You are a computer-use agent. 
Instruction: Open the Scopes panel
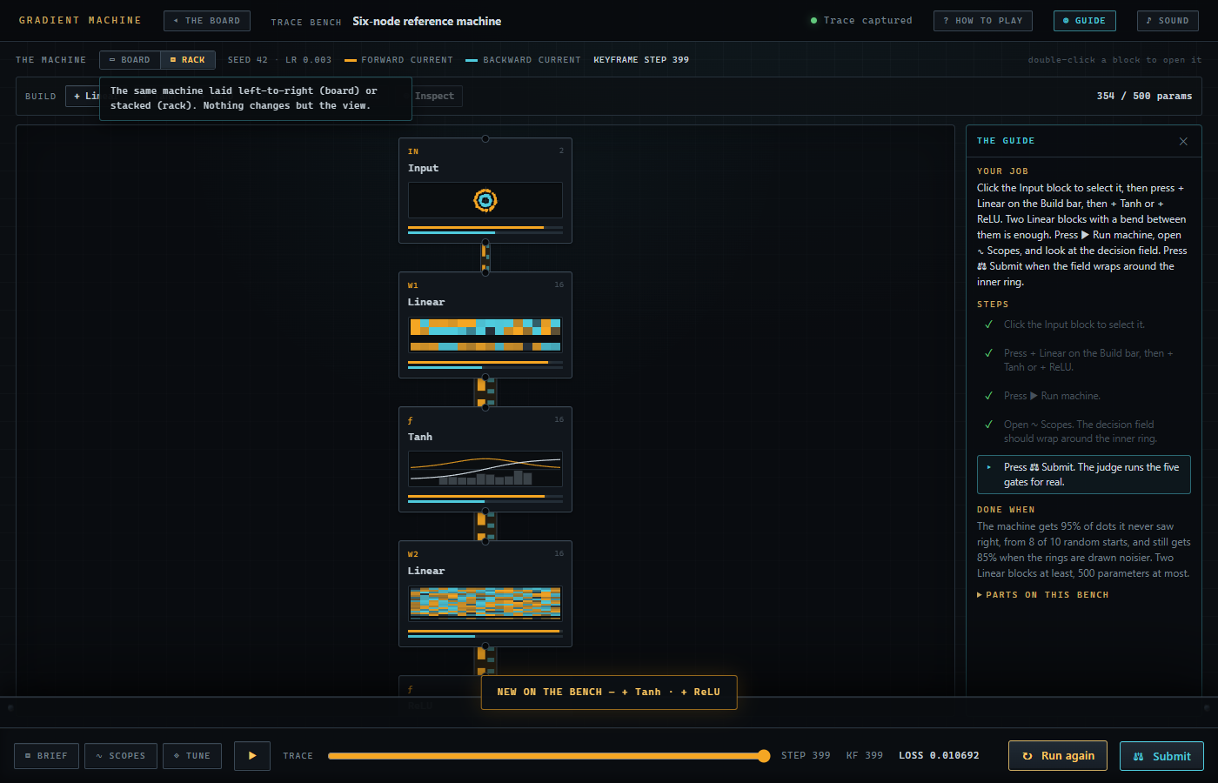tap(121, 756)
